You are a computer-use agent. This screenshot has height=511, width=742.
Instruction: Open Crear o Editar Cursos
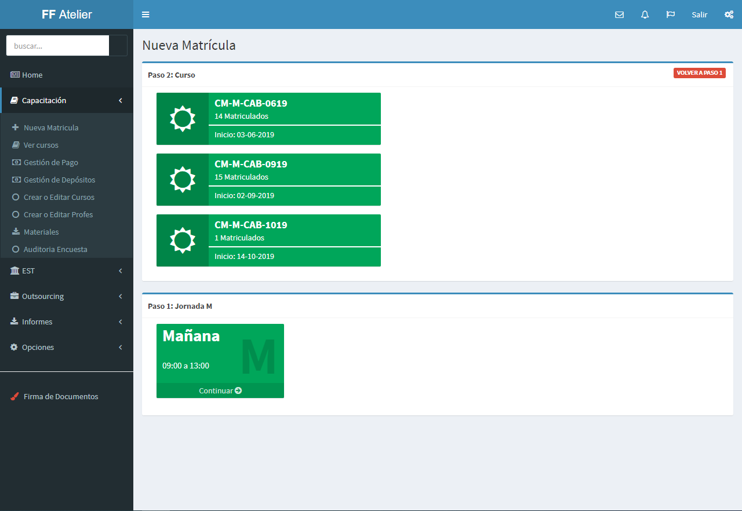pyautogui.click(x=59, y=197)
